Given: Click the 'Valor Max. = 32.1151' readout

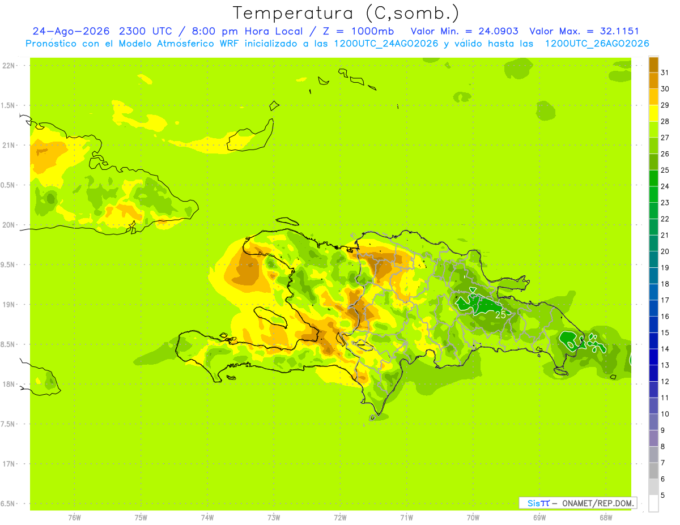Looking at the screenshot, I should pos(584,31).
